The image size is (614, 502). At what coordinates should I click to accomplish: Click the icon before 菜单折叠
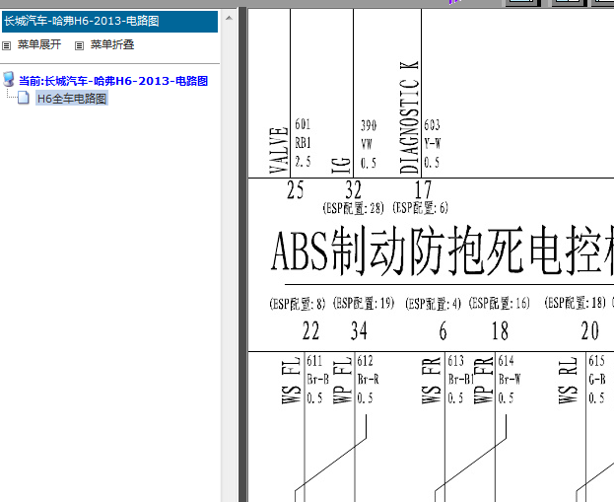tap(79, 45)
